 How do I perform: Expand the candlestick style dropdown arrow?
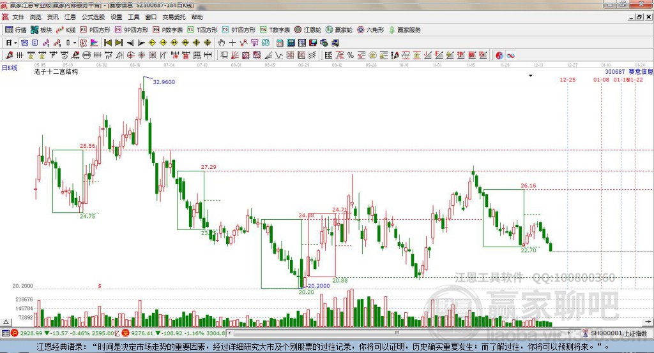tap(75, 43)
